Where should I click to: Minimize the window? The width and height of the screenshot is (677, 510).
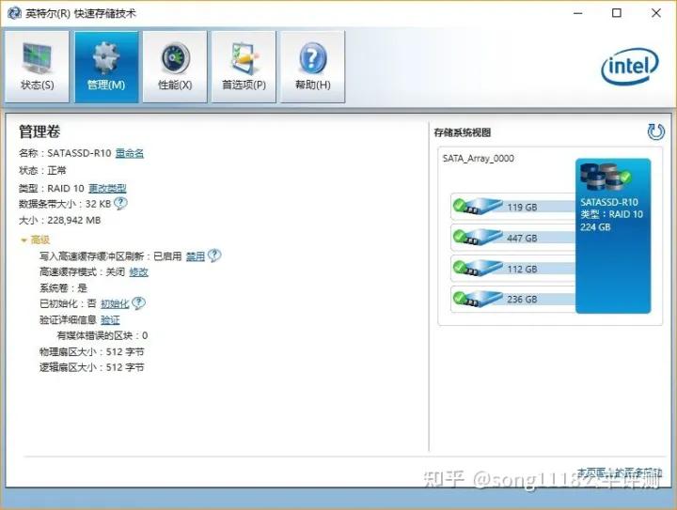pyautogui.click(x=577, y=13)
